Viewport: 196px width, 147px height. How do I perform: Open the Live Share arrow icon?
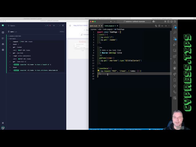point(175,74)
